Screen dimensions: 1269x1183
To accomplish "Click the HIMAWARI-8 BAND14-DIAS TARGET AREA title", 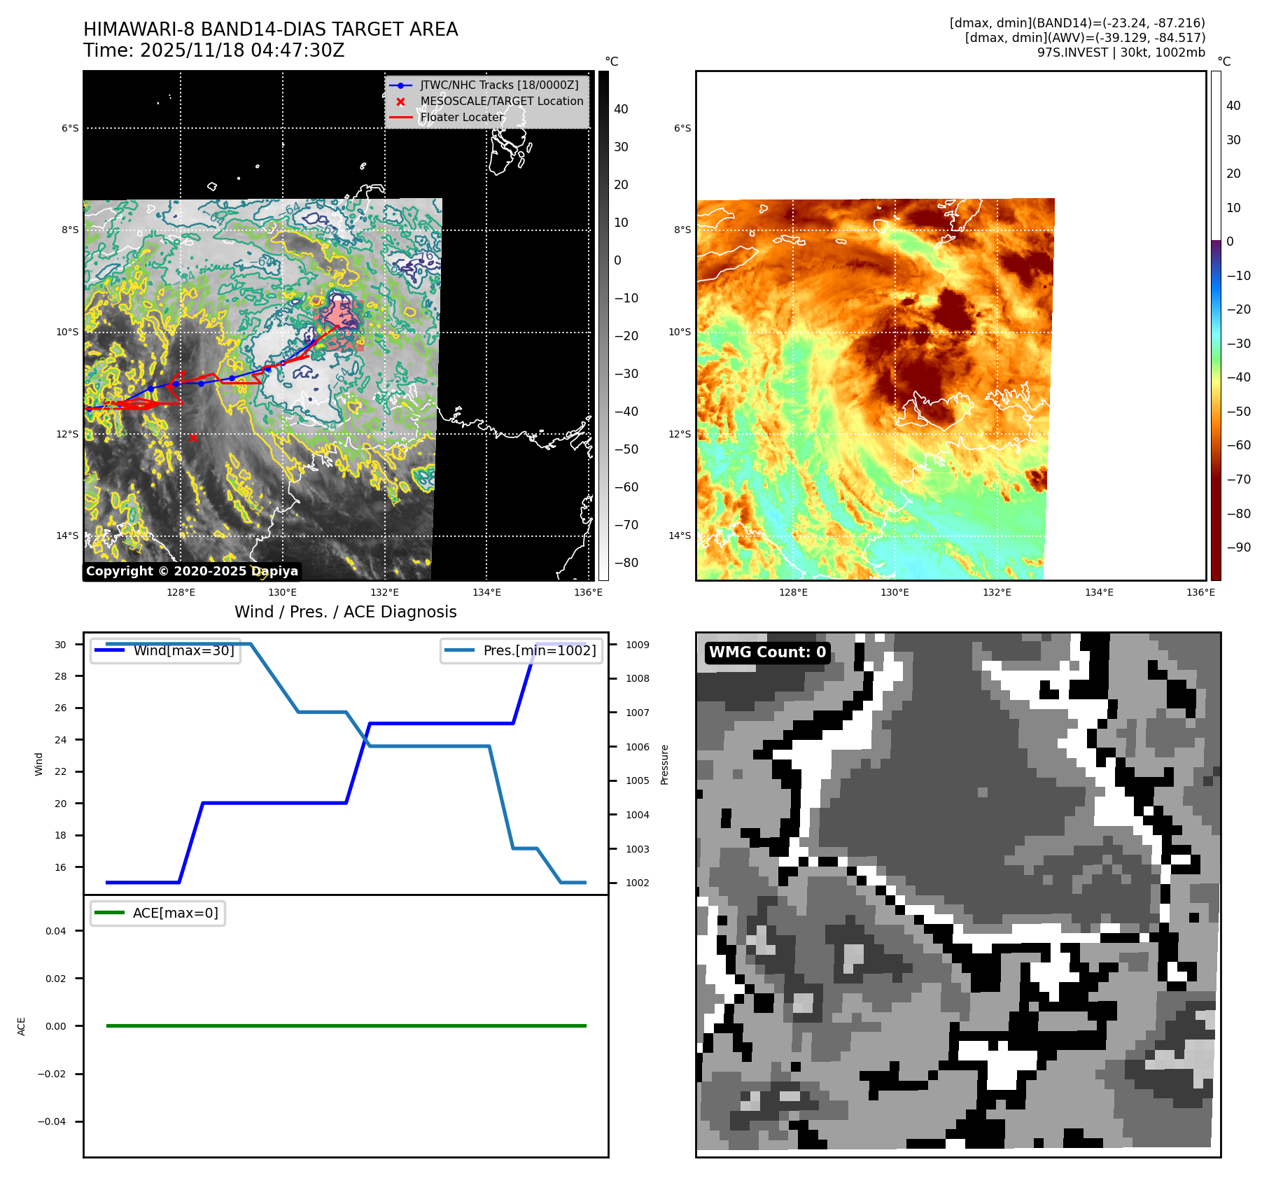I will coord(270,29).
